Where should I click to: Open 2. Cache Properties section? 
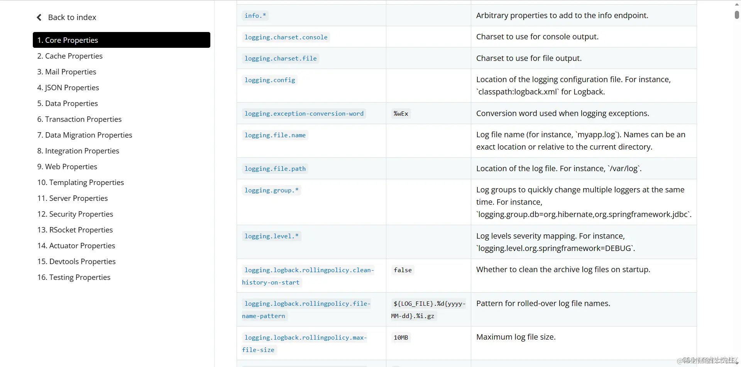pyautogui.click(x=70, y=56)
